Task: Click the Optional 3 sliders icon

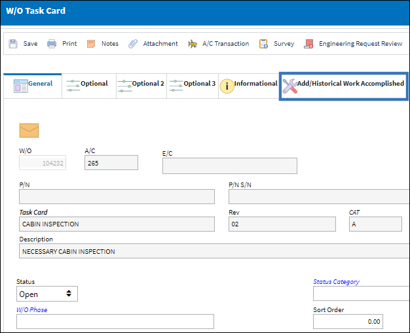Action: (176, 86)
